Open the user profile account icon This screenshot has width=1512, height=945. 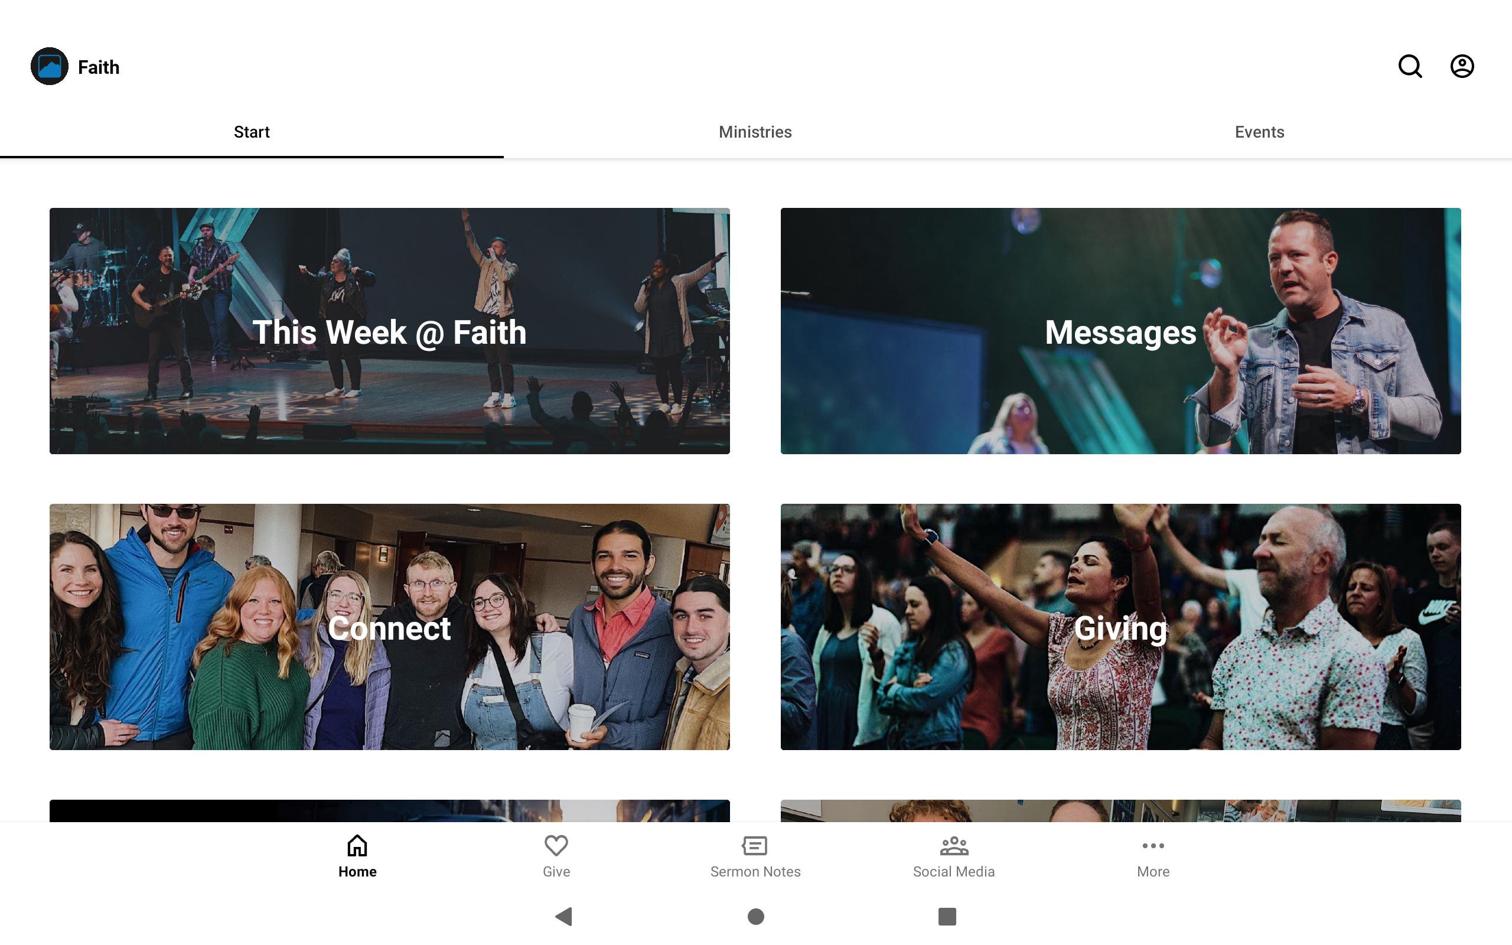point(1461,66)
